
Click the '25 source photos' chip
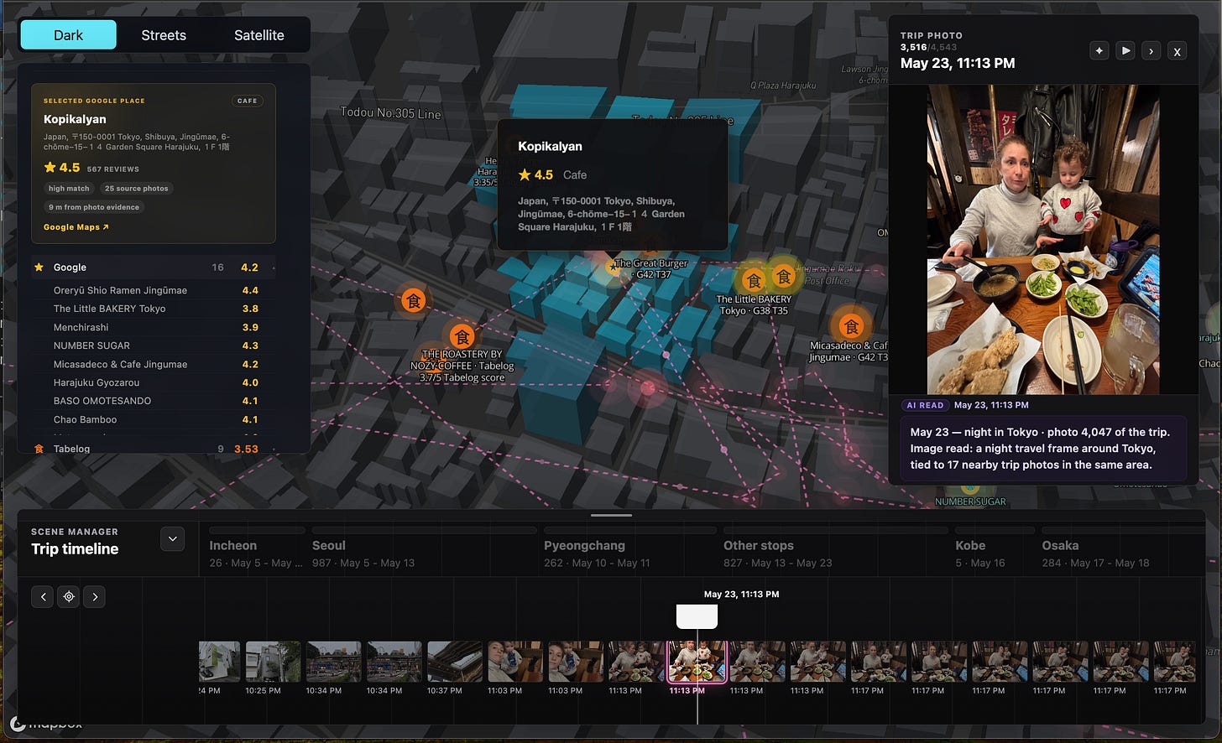[137, 189]
